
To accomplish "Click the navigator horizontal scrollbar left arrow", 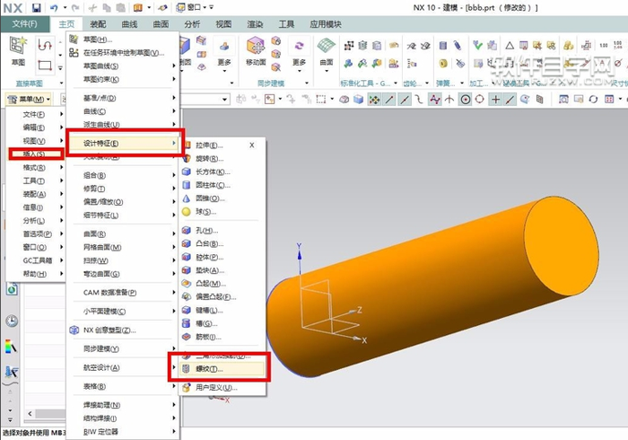I will 30,413.
